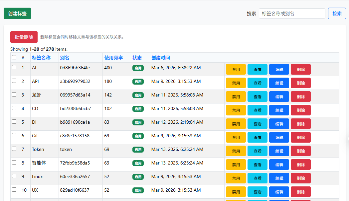View the 龙虾 tag with 查看
This screenshot has width=349, height=201.
coord(258,97)
